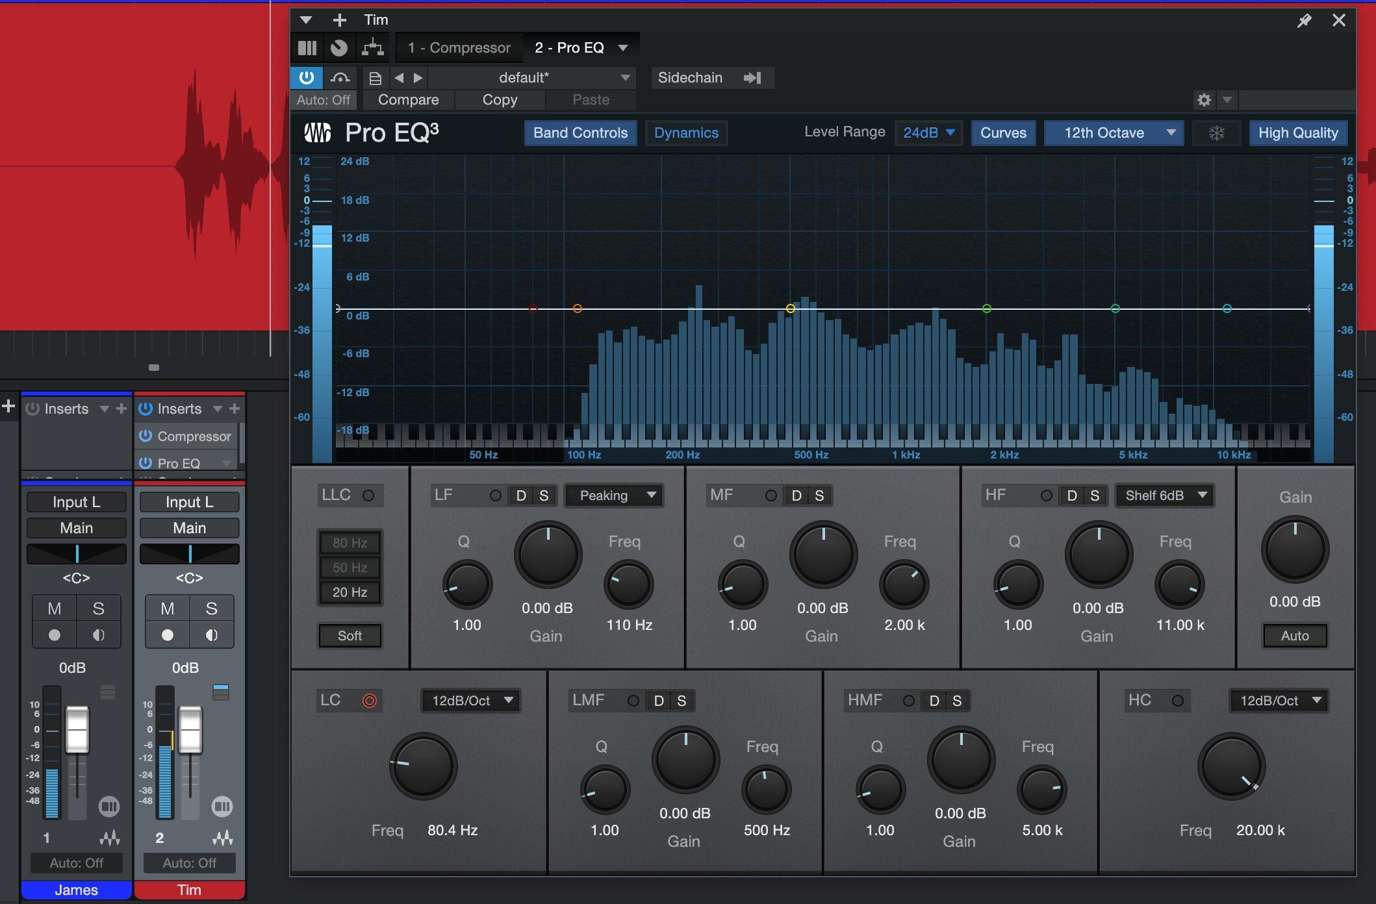
Task: Select the yellow EQ band node on the curve
Action: coord(790,308)
